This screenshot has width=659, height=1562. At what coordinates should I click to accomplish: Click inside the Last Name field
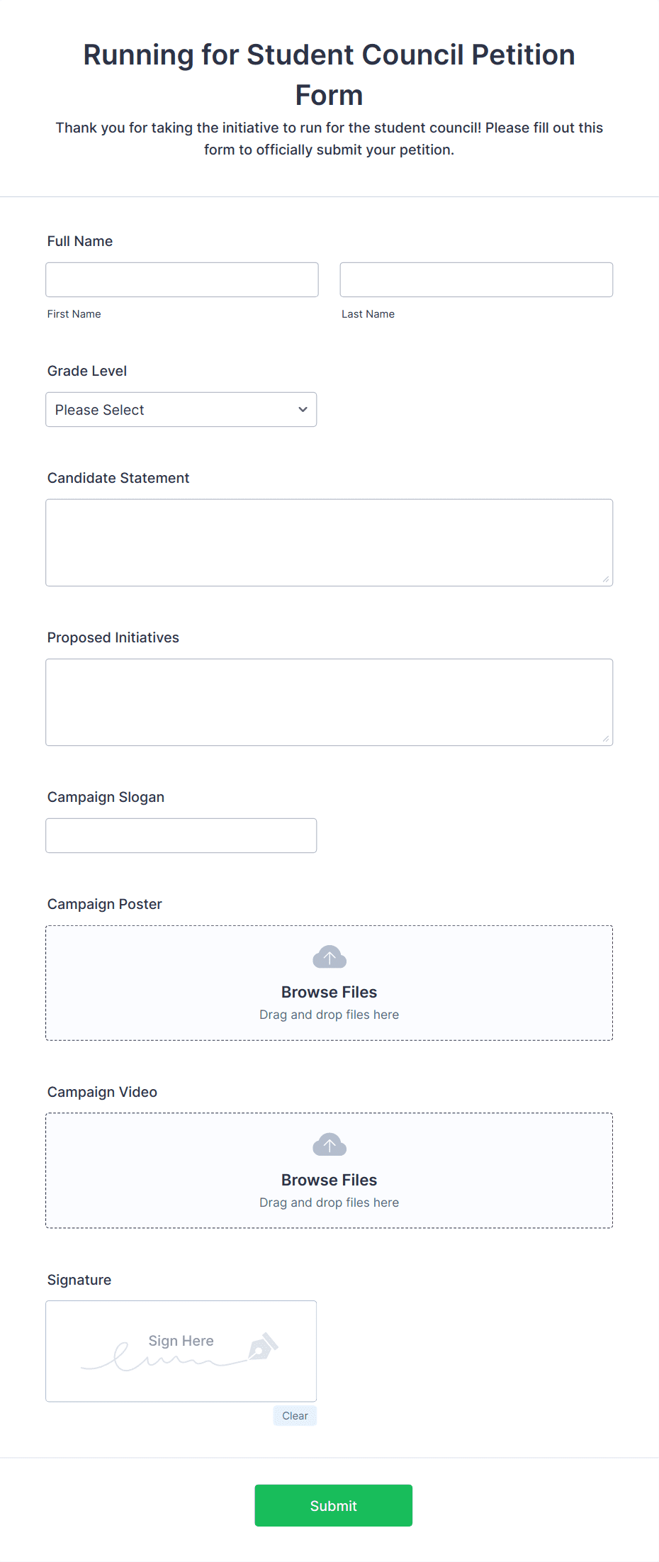(x=475, y=279)
